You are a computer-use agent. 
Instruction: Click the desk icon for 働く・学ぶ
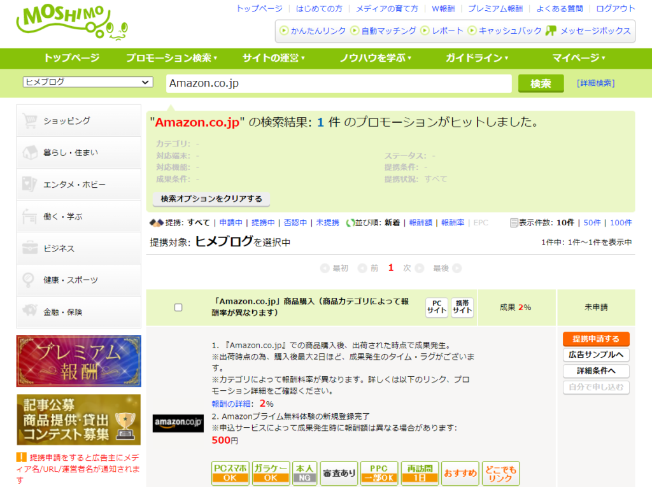tap(30, 216)
